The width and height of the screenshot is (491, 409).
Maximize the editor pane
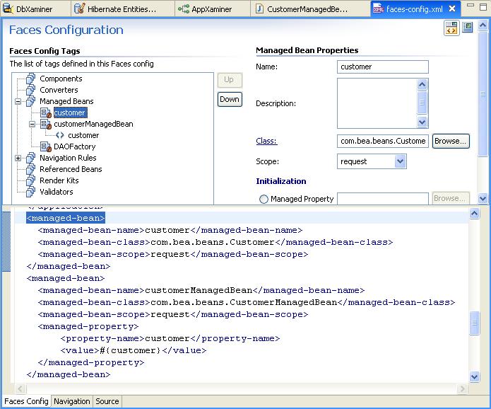tap(483, 7)
